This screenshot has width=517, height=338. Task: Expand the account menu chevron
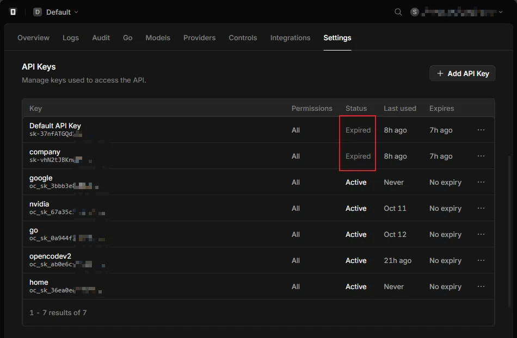[x=501, y=12]
